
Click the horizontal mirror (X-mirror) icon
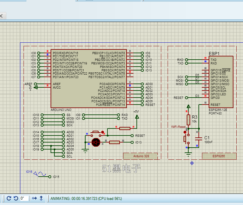coord(34,198)
